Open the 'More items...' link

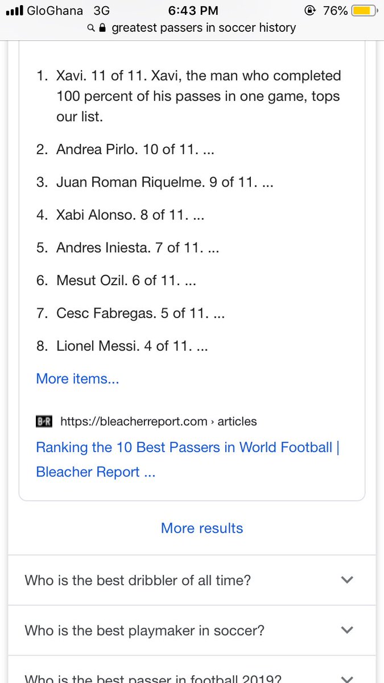coord(77,378)
